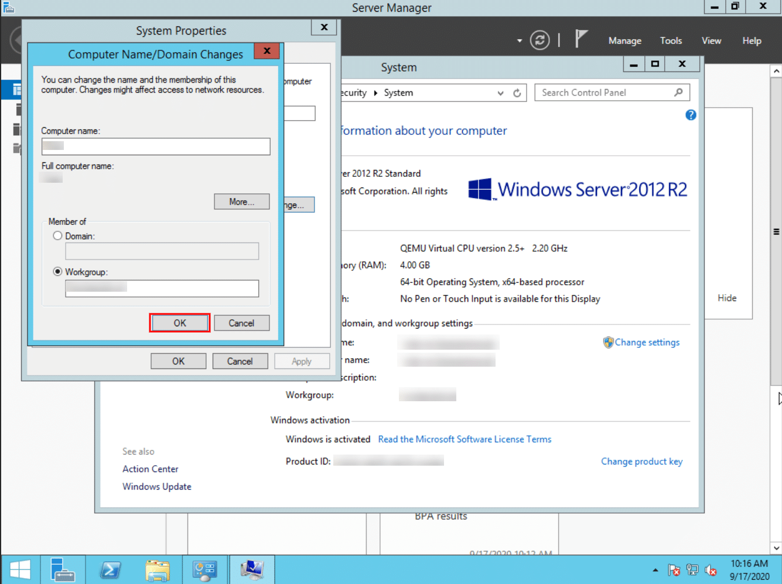Launch File Explorer from the taskbar
The width and height of the screenshot is (782, 584).
(158, 569)
